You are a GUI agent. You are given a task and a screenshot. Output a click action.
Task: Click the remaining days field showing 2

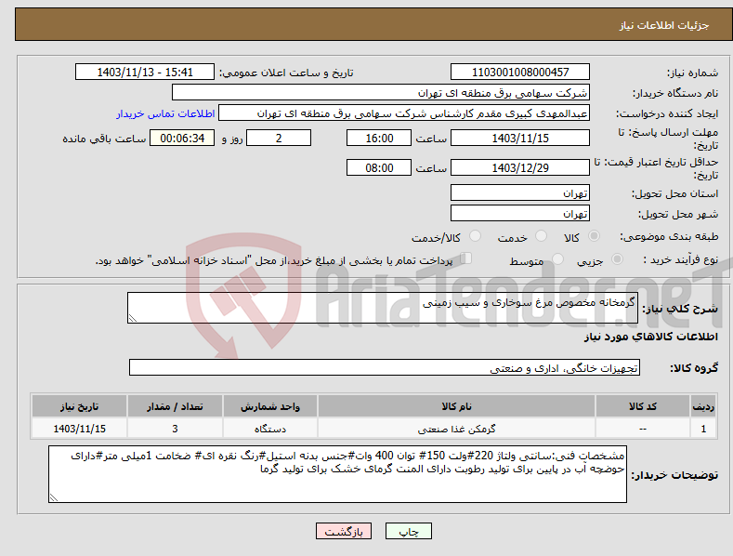click(x=279, y=138)
